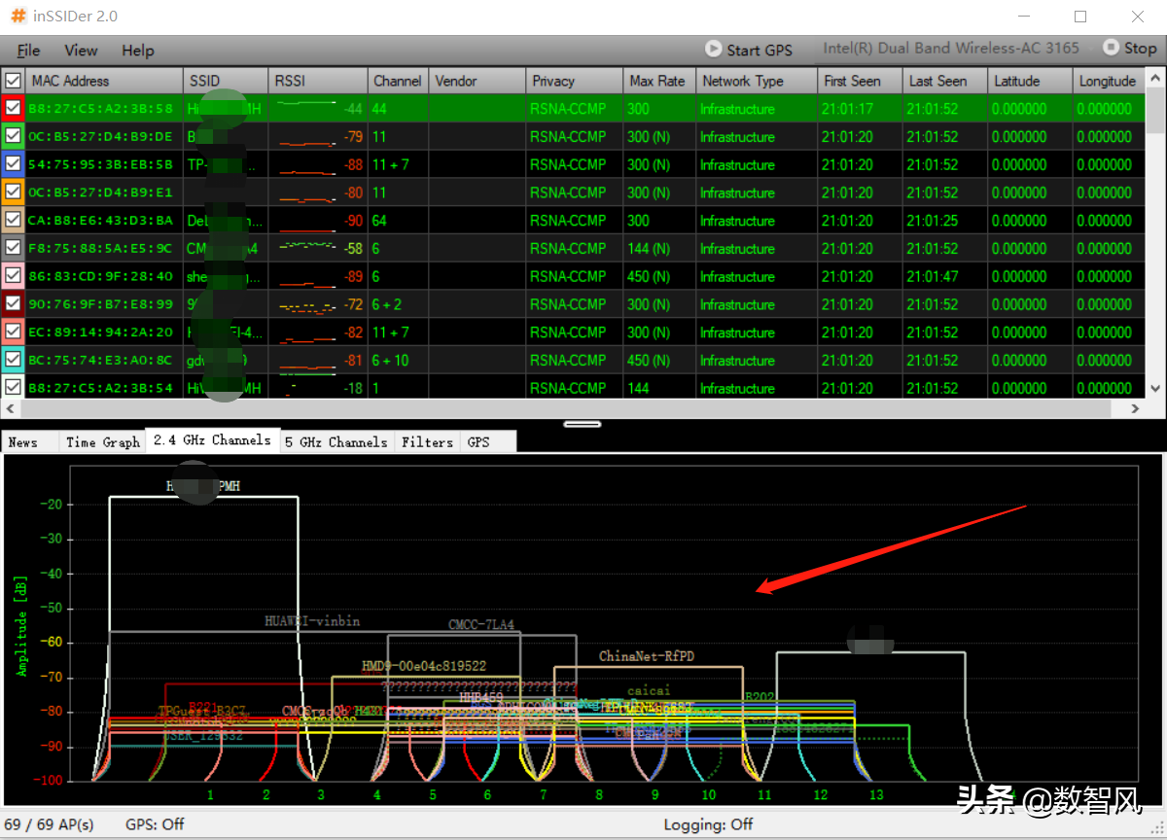Click the CMCC-7LA4 label in the graph

[481, 624]
